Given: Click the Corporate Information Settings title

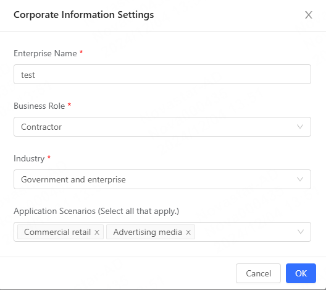Looking at the screenshot, I should 84,15.
